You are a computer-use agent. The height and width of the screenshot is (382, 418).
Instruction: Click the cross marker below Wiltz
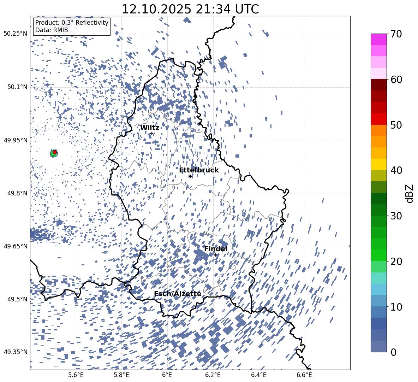point(151,134)
